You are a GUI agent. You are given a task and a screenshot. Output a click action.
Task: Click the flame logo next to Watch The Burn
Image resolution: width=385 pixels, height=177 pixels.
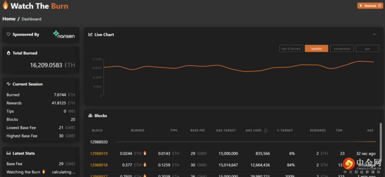click(5, 5)
